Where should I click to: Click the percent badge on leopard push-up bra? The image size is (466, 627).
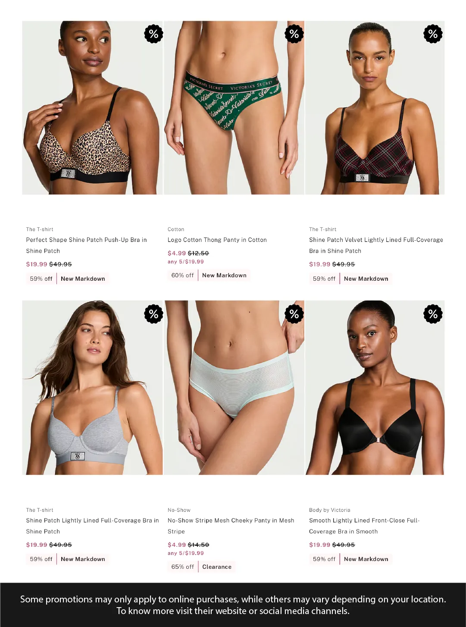[153, 34]
